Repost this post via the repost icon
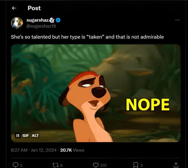This screenshot has width=188, height=168. pyautogui.click(x=56, y=165)
